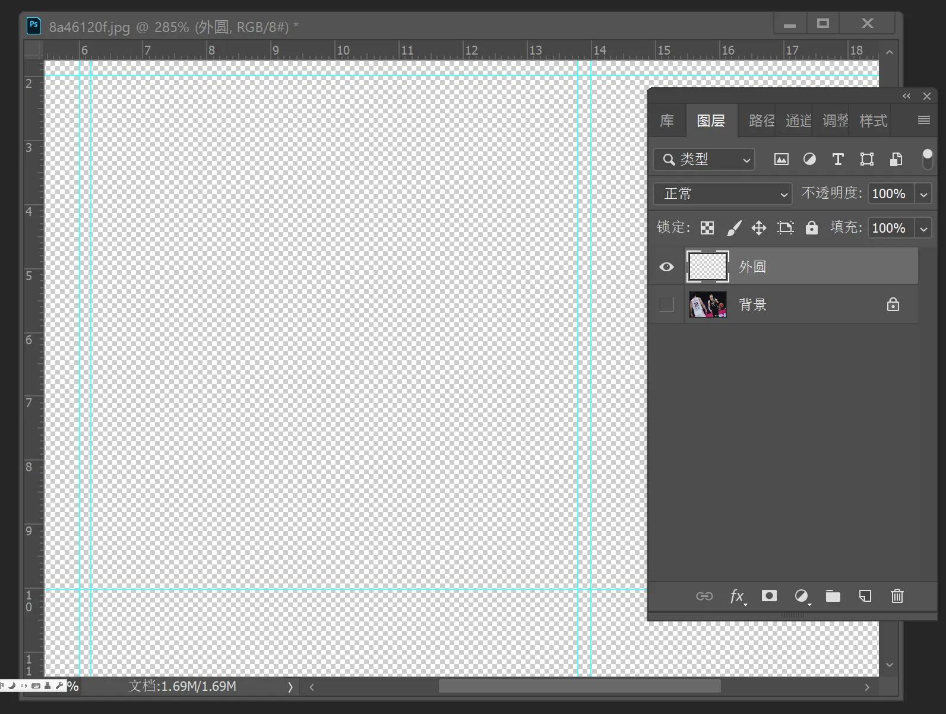Switch to the 图层 tab
Screen dimensions: 946x714
pyautogui.click(x=711, y=120)
